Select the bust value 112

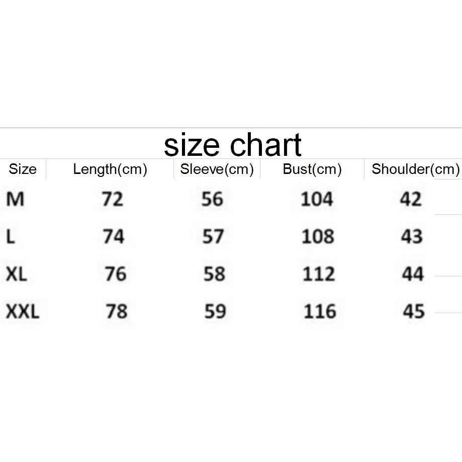pyautogui.click(x=319, y=274)
